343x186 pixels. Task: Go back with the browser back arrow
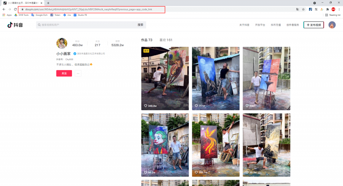pyautogui.click(x=4, y=9)
